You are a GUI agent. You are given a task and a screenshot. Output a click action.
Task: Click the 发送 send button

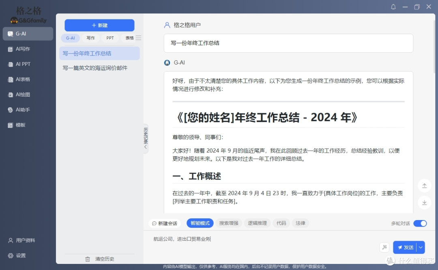[405, 247]
